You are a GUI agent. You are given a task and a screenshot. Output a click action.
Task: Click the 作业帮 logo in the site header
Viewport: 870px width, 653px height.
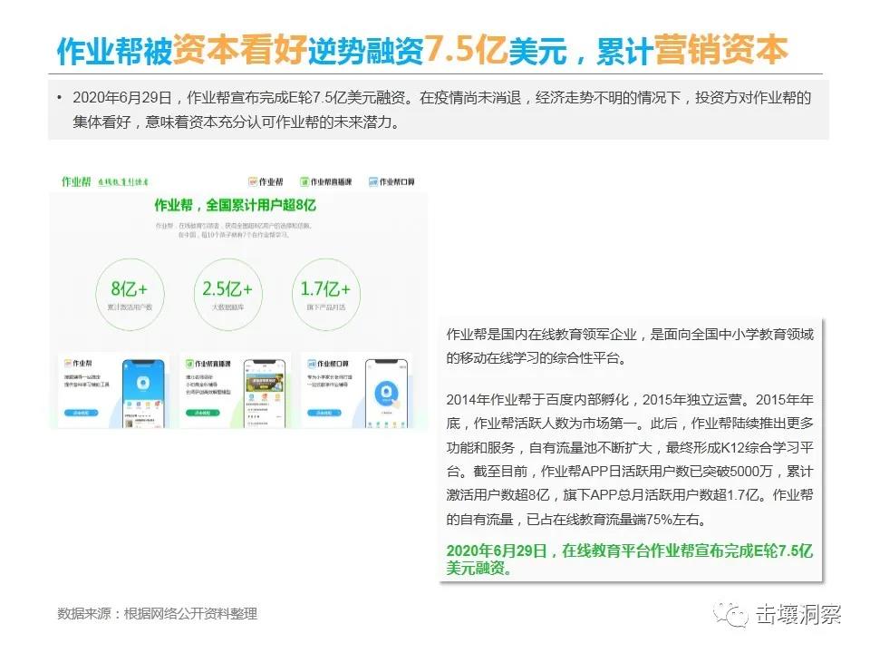click(74, 180)
